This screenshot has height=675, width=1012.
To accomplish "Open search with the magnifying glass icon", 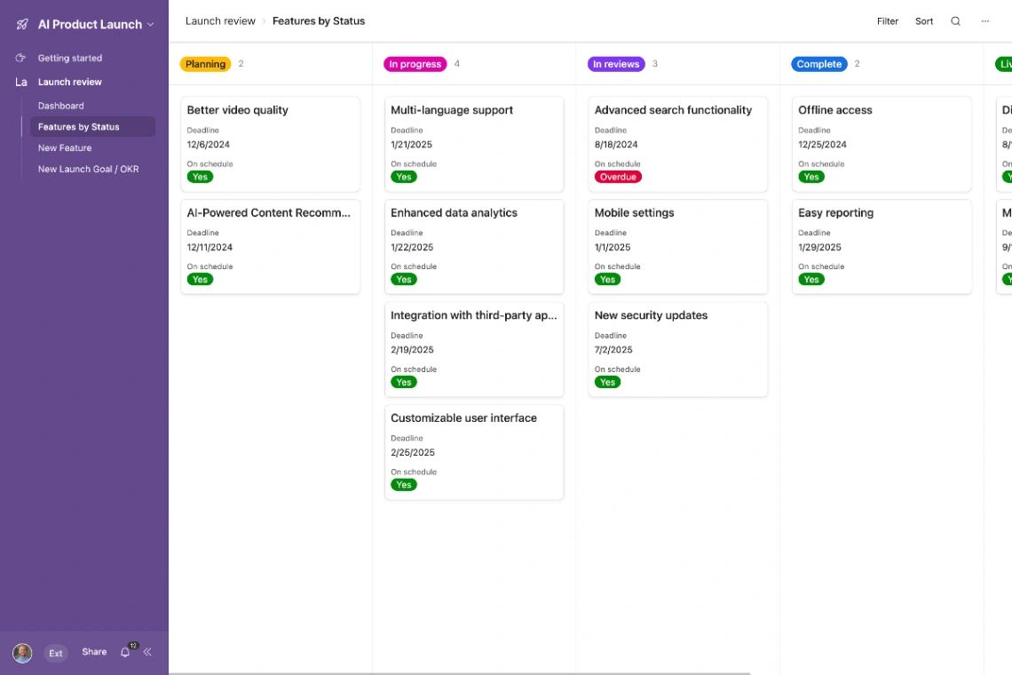I will 955,20.
